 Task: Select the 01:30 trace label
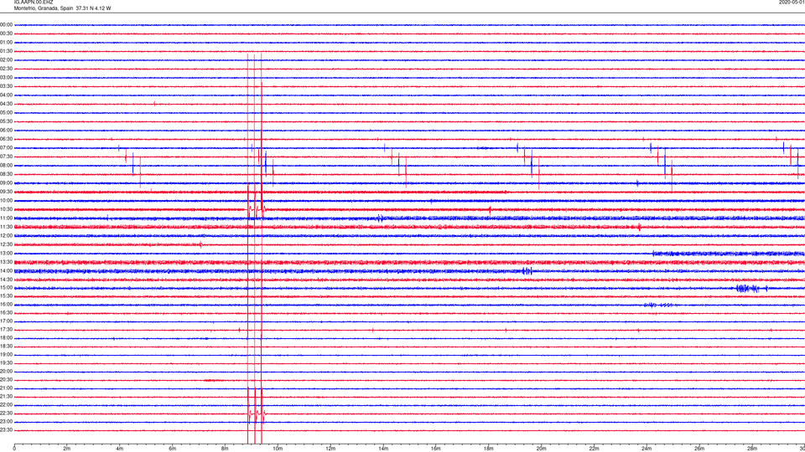(6, 51)
